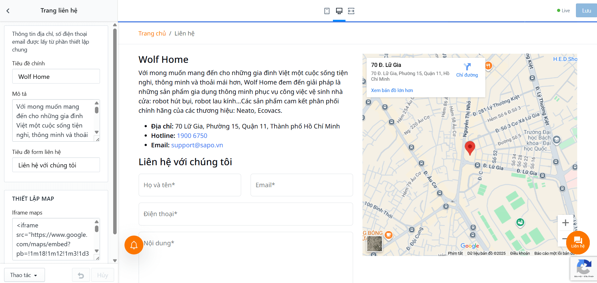Focus the Điện thoại form field
This screenshot has height=283, width=597.
coord(246,214)
